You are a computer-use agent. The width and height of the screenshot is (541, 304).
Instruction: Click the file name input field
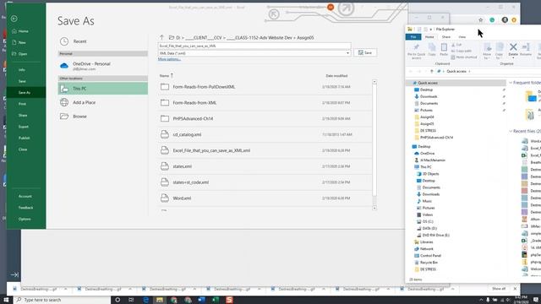(x=254, y=46)
